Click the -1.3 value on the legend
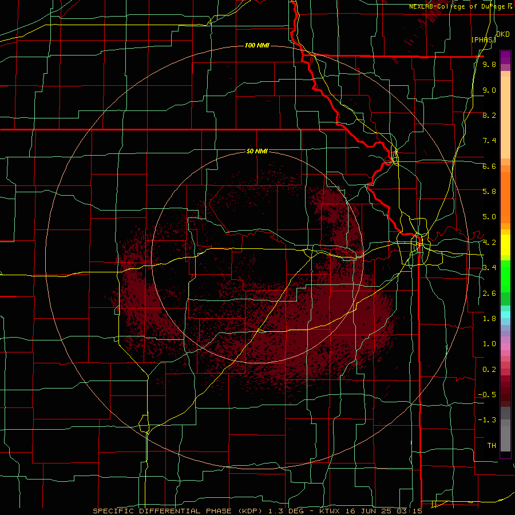 [487, 420]
